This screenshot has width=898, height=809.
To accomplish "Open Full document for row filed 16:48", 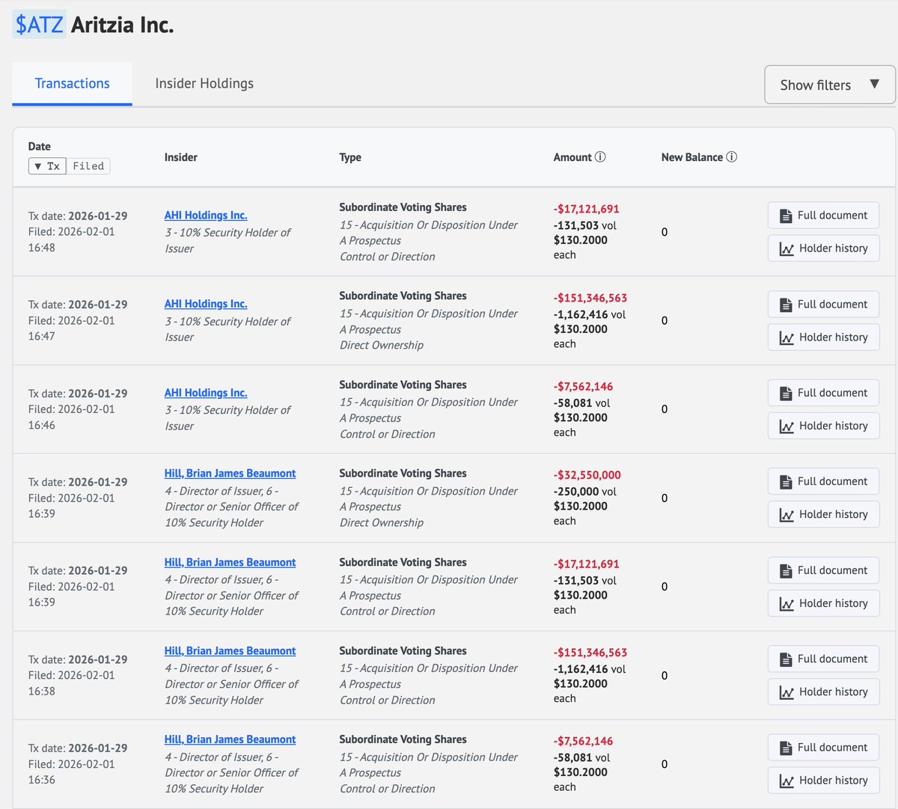I will tap(823, 216).
